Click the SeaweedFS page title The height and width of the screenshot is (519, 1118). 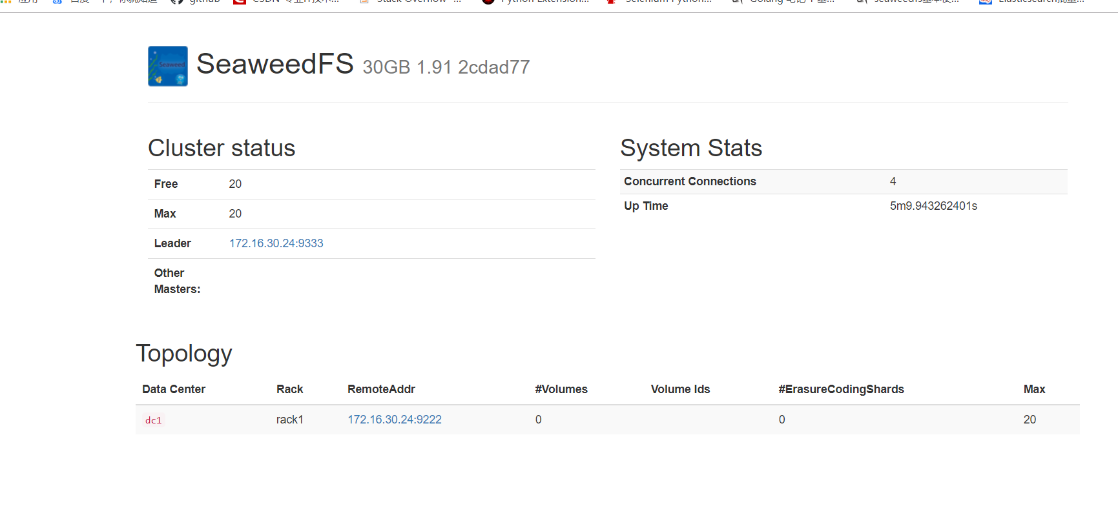[275, 64]
